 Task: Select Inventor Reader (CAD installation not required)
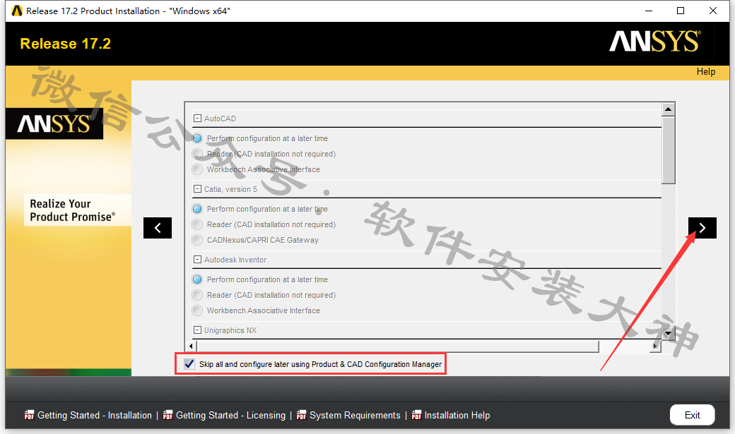197,295
